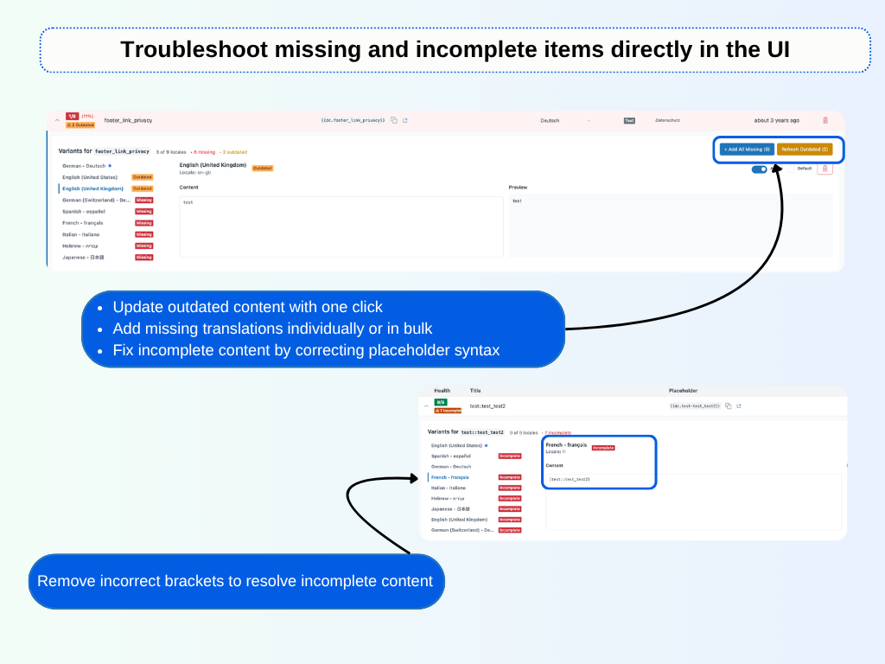Image resolution: width=885 pixels, height=664 pixels.
Task: Copy the dc.footer_link_privacy placeholder
Action: pos(394,120)
